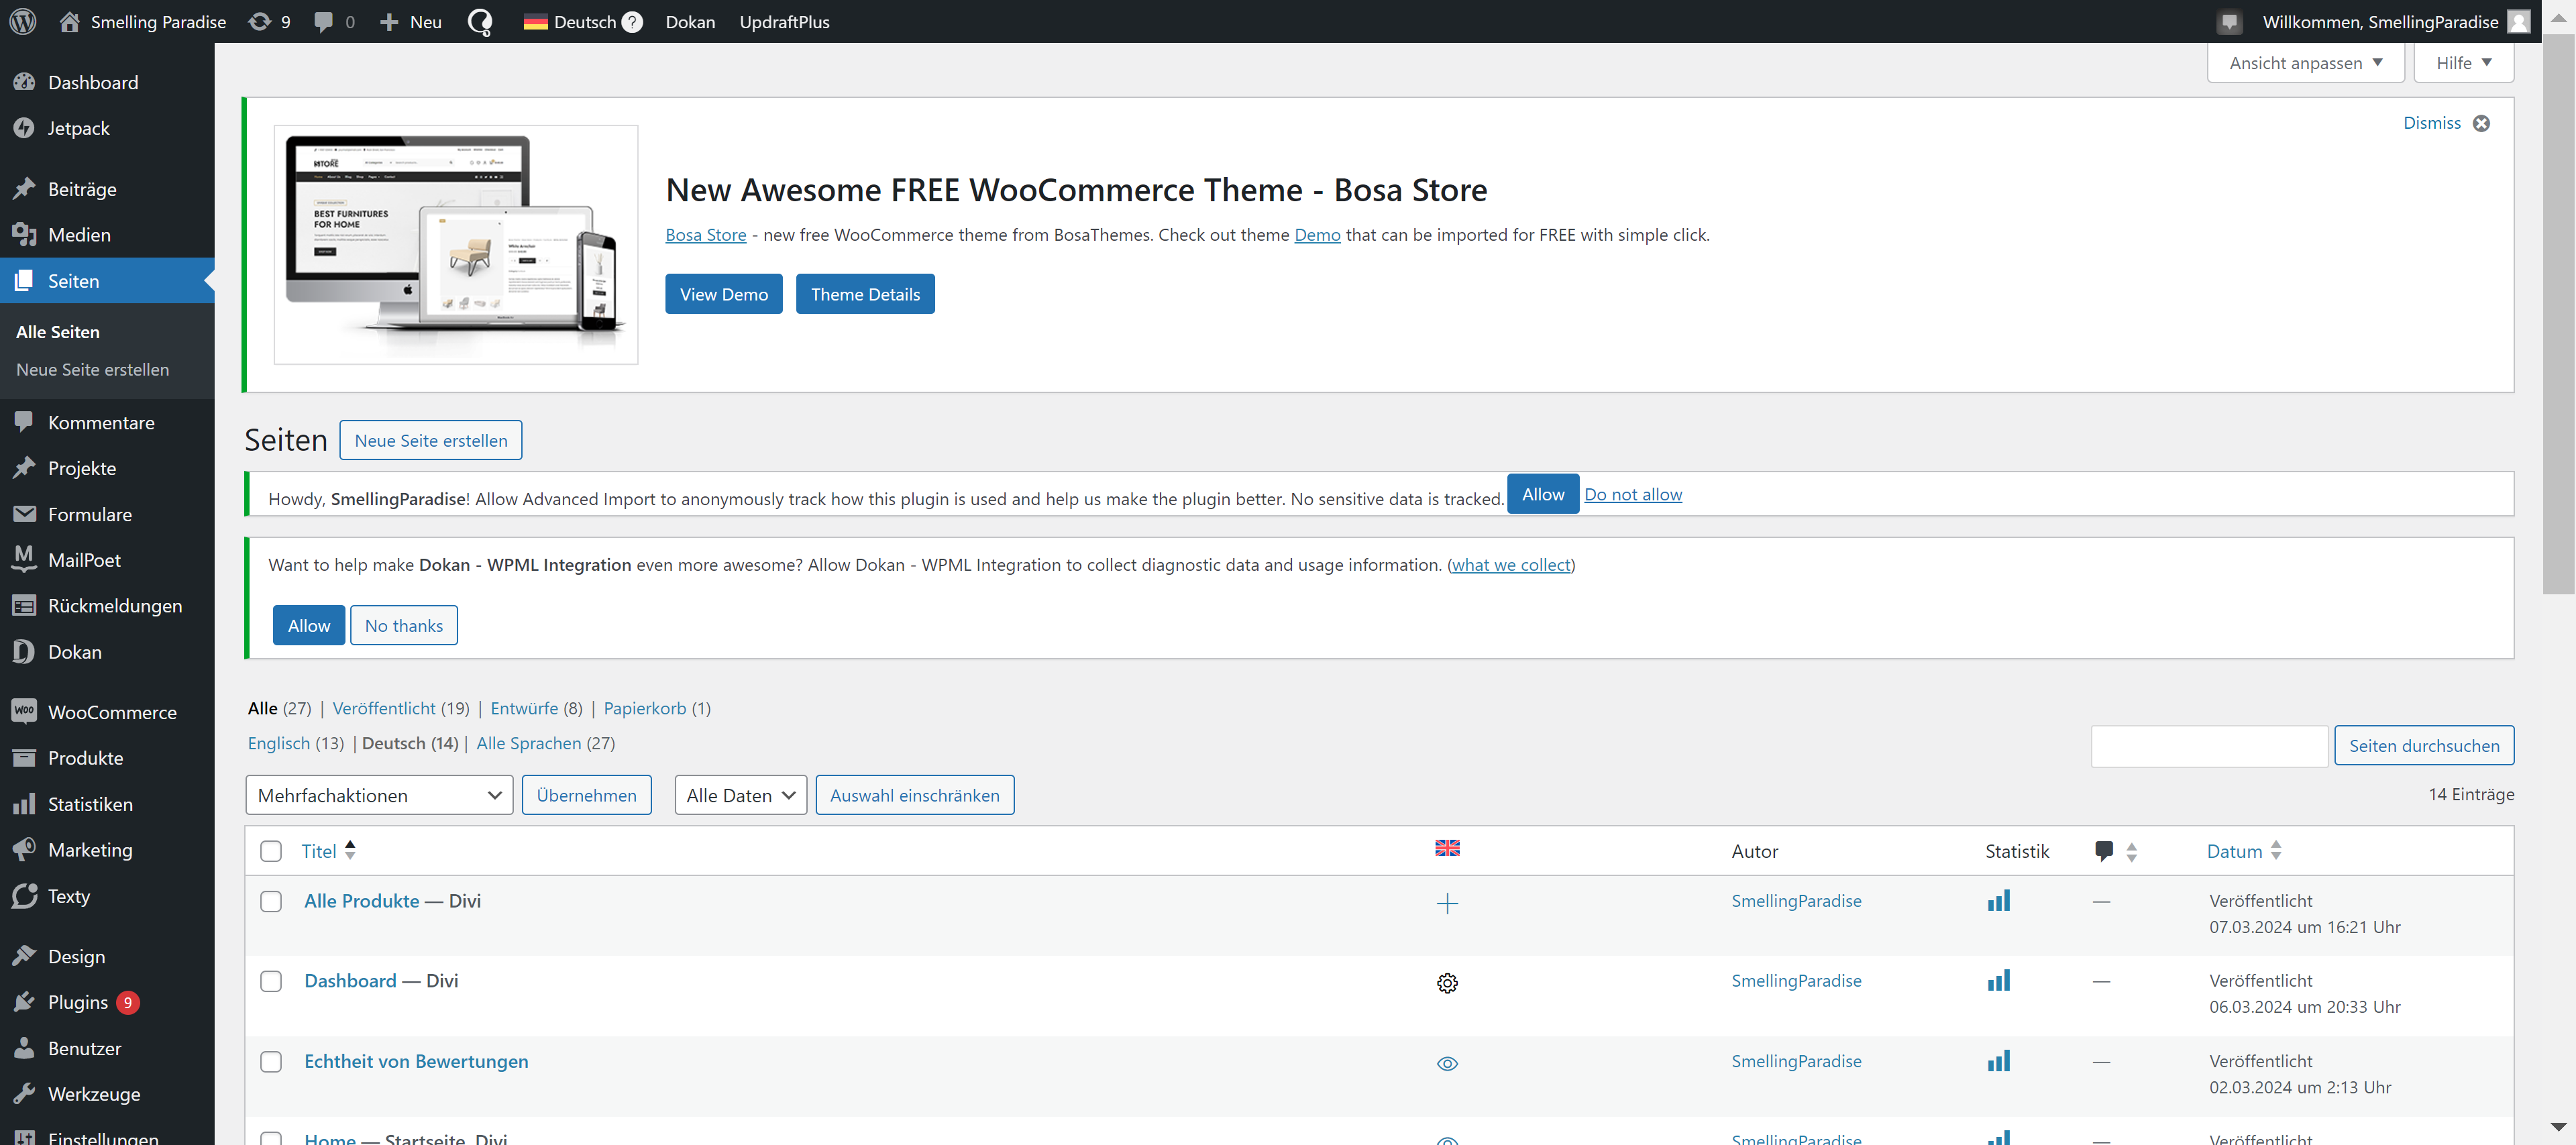Click the plus Neu icon
The height and width of the screenshot is (1145, 2576).
[x=389, y=21]
